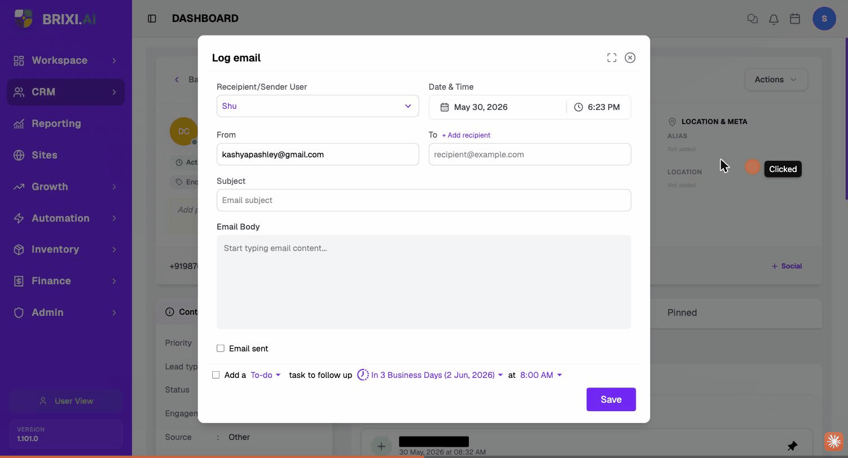848x458 pixels.
Task: Save the logged email
Action: (611, 399)
